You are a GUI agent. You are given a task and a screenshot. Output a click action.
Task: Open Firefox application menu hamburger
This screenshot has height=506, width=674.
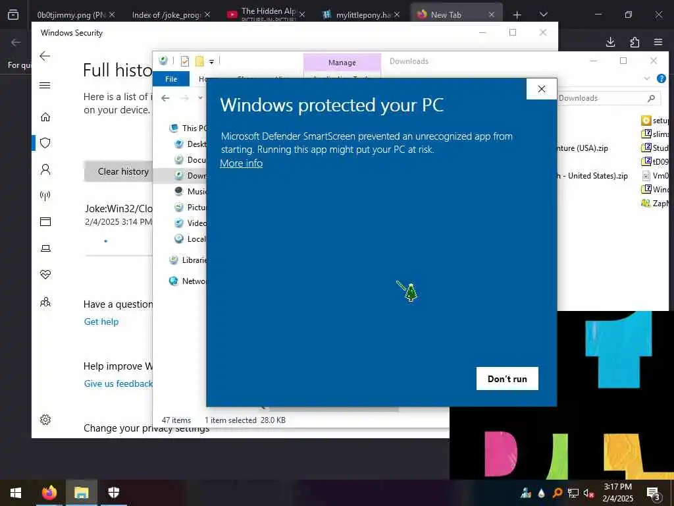coord(658,42)
